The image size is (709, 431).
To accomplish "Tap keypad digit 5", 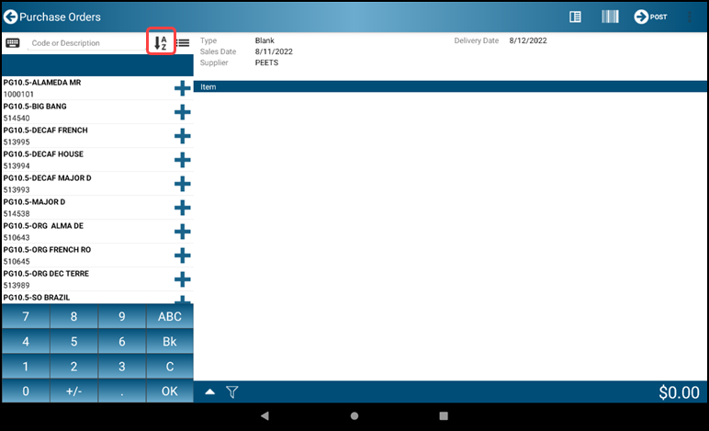I will point(73,342).
